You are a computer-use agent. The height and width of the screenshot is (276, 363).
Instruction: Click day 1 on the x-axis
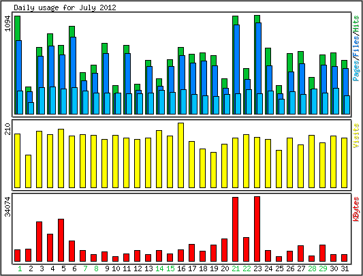pyautogui.click(x=20, y=269)
